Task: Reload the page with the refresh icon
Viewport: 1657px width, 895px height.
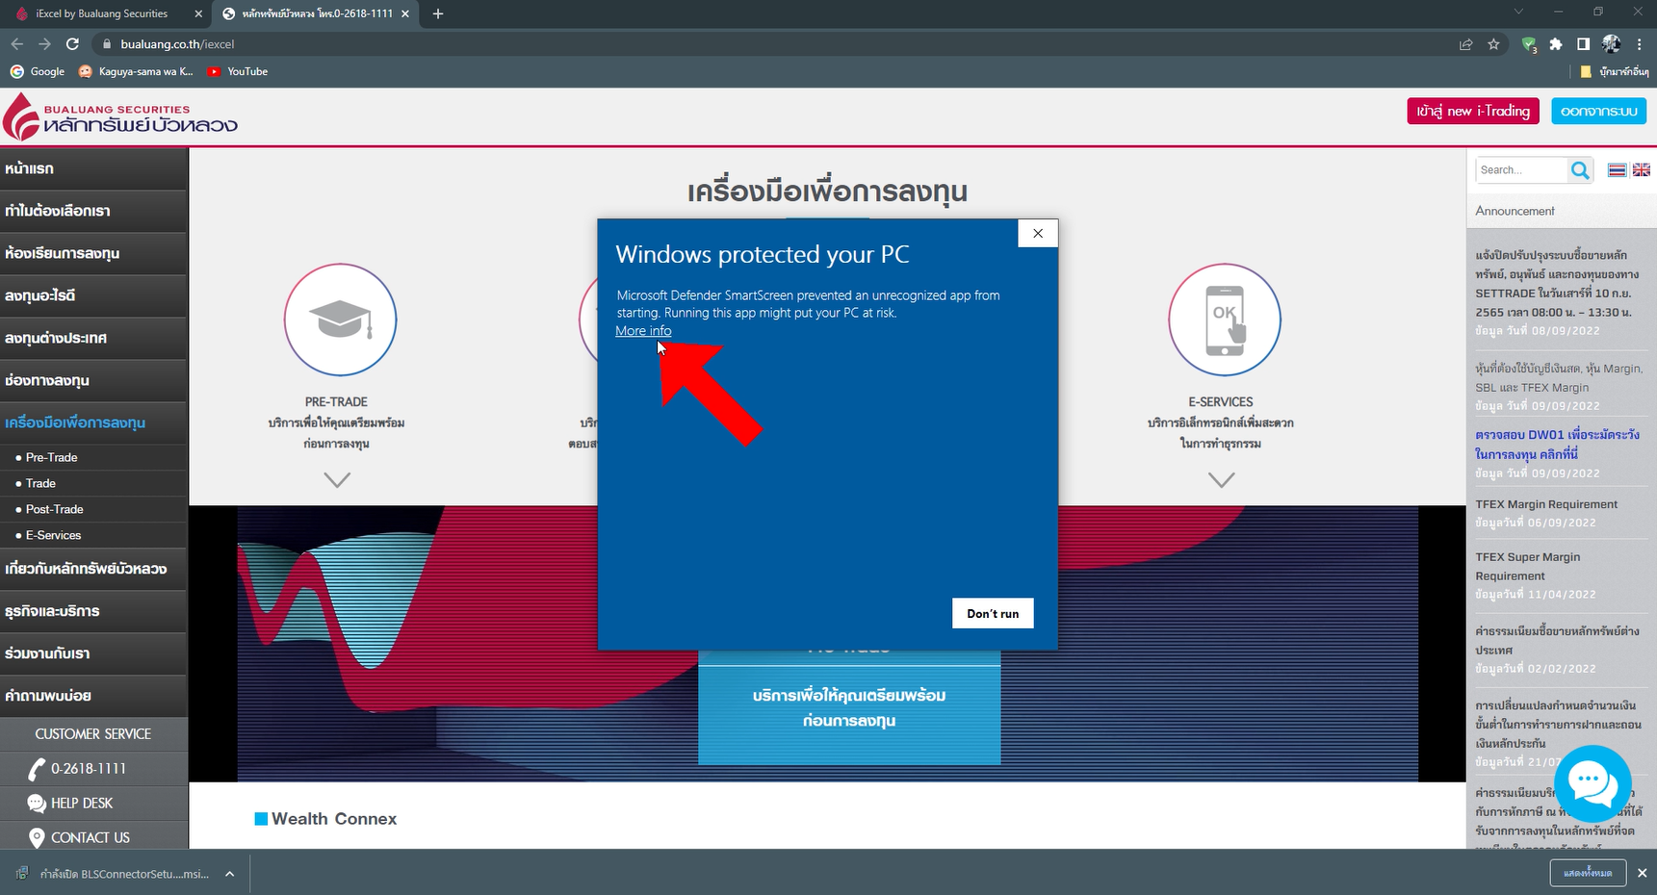Action: coord(72,44)
